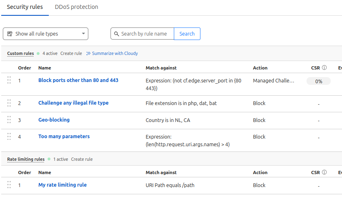Click drag handle for Block ports rule
The height and width of the screenshot is (204, 342).
pyautogui.click(x=9, y=80)
